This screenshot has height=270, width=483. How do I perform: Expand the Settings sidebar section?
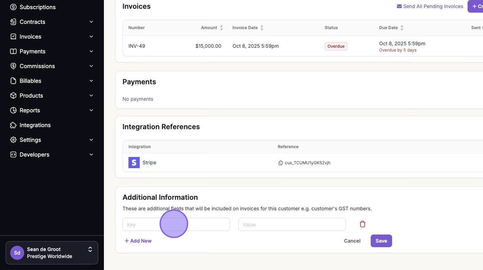(x=91, y=140)
